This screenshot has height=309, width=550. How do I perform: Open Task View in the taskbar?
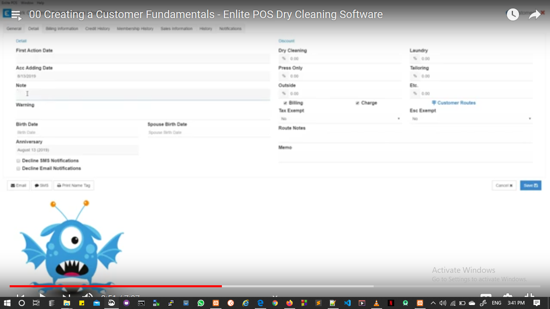click(36, 303)
